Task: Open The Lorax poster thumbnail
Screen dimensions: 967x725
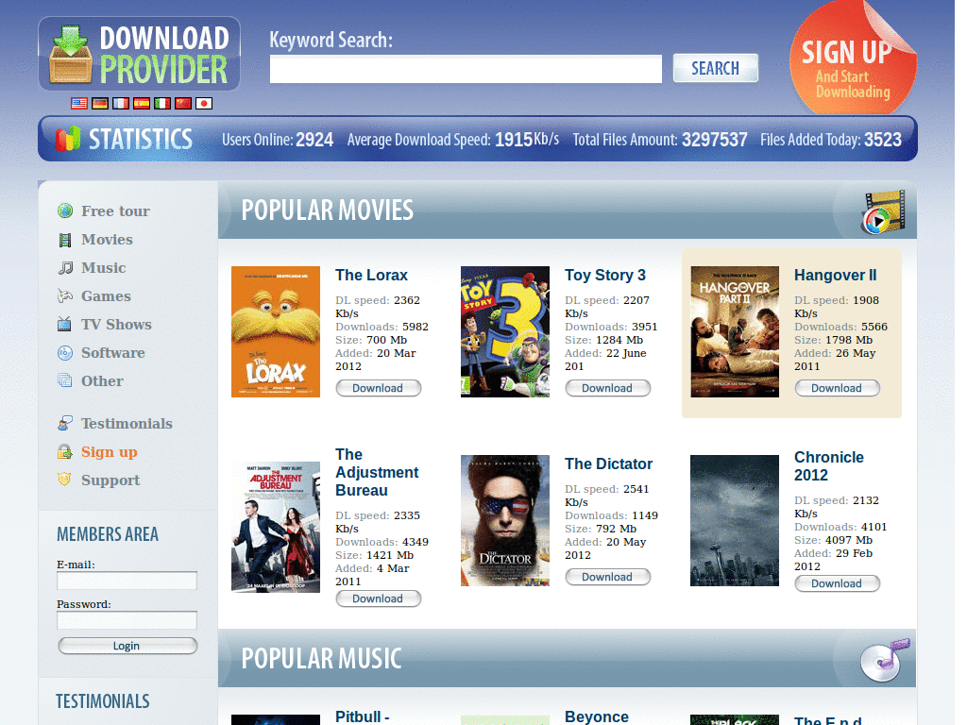Action: [x=276, y=331]
